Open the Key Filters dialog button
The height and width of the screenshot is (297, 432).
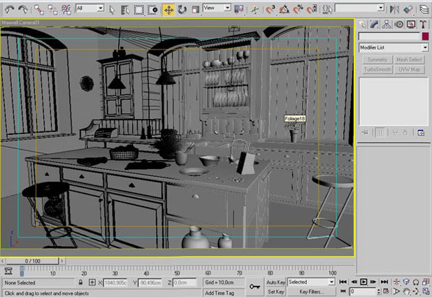click(311, 291)
